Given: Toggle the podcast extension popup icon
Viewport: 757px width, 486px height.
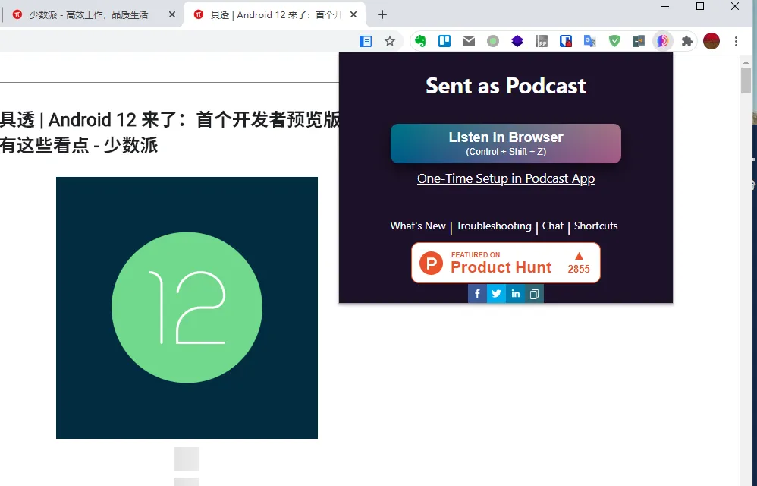Looking at the screenshot, I should (x=662, y=41).
